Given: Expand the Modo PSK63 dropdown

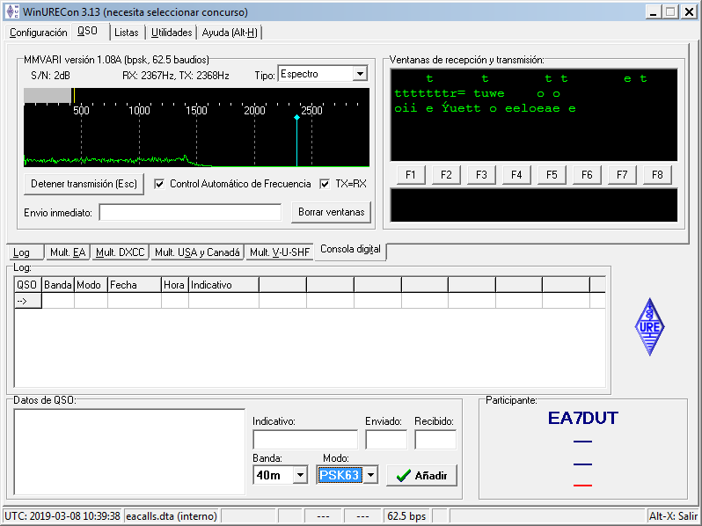Looking at the screenshot, I should tap(370, 475).
